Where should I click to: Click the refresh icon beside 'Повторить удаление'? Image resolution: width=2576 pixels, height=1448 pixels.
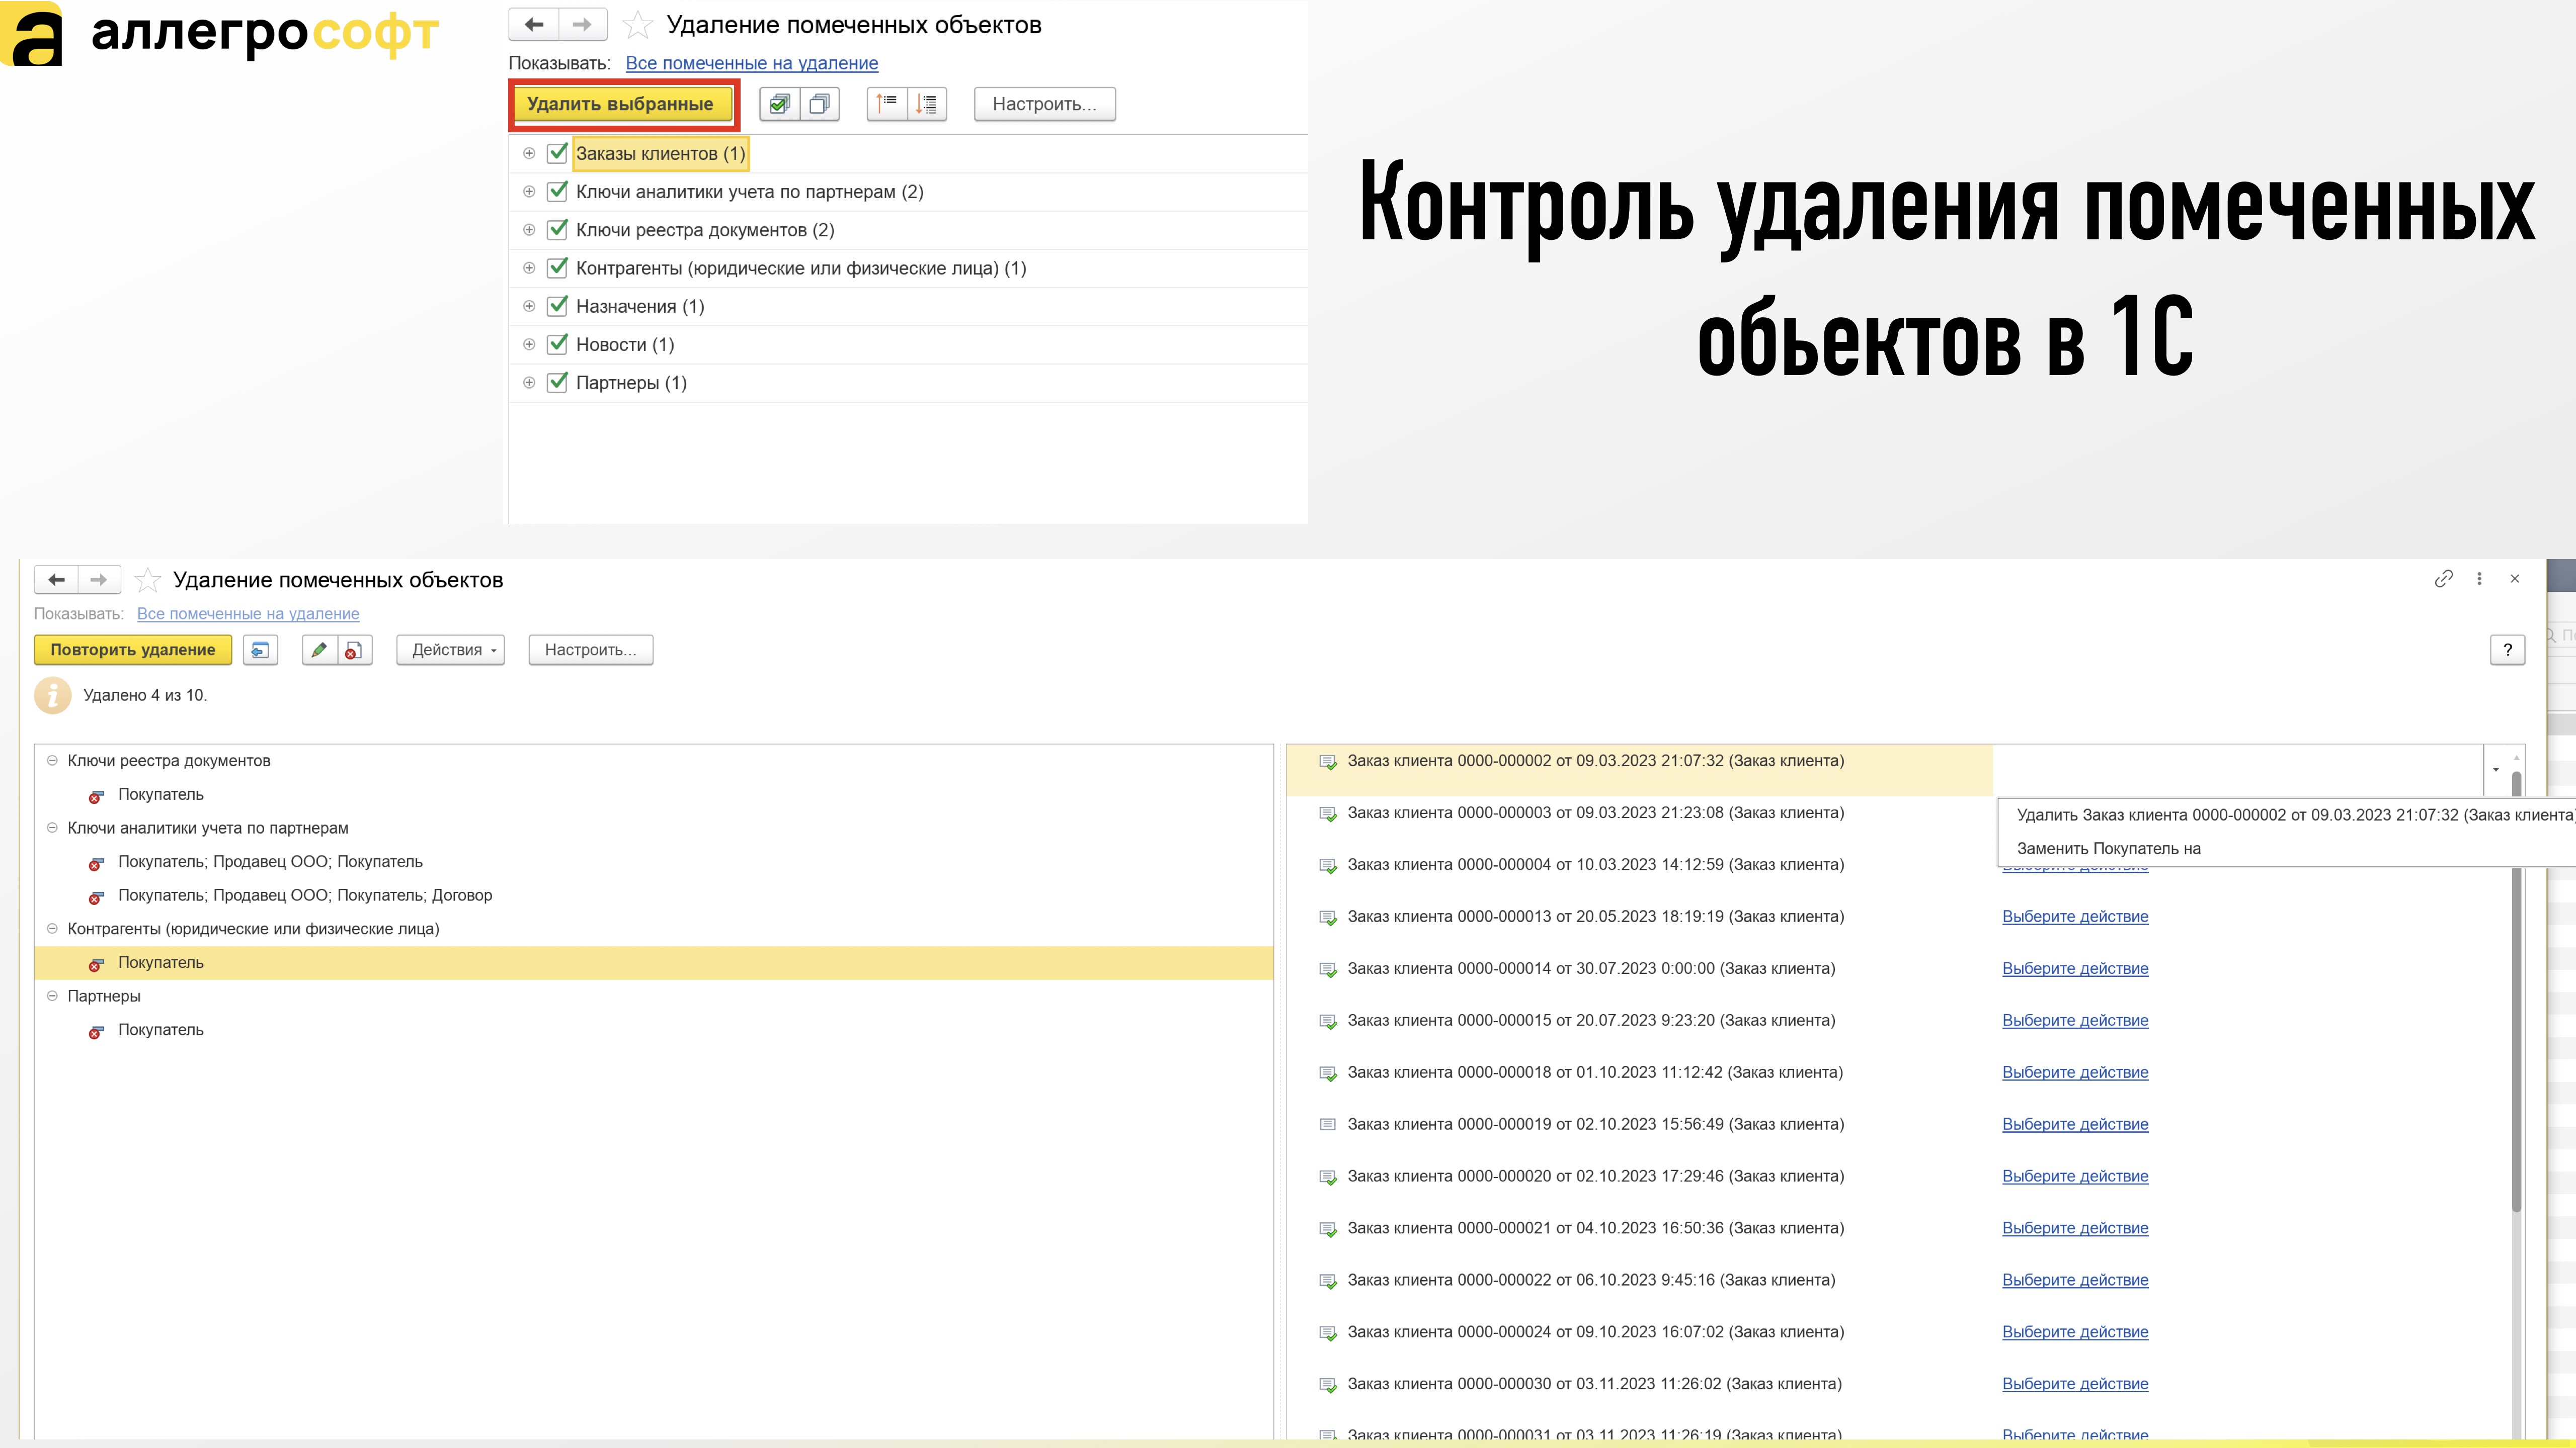pyautogui.click(x=260, y=650)
